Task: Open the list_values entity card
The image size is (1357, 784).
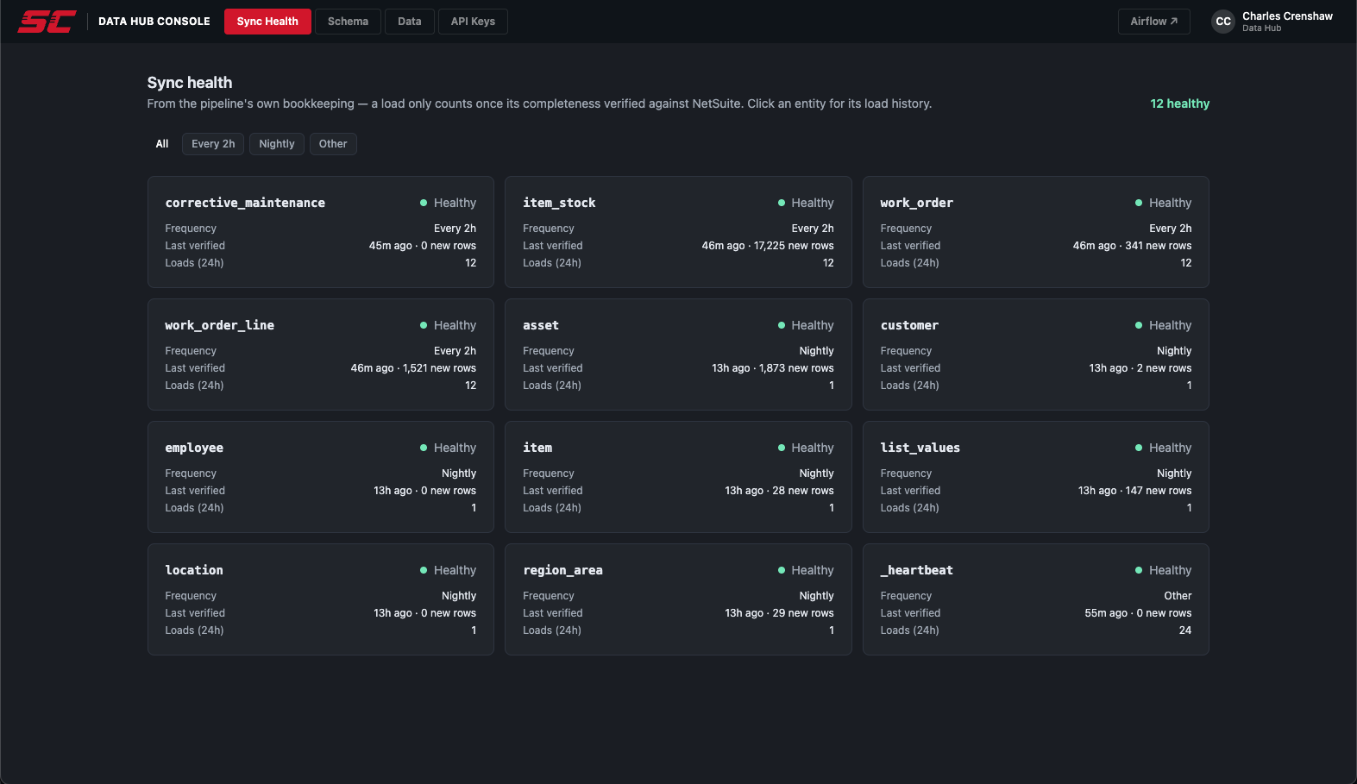Action: (x=1036, y=477)
